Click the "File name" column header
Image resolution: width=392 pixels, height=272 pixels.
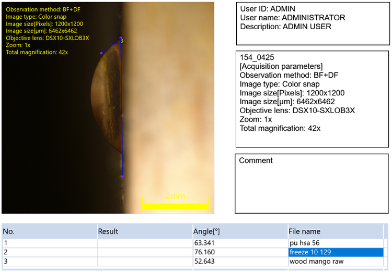pos(304,231)
